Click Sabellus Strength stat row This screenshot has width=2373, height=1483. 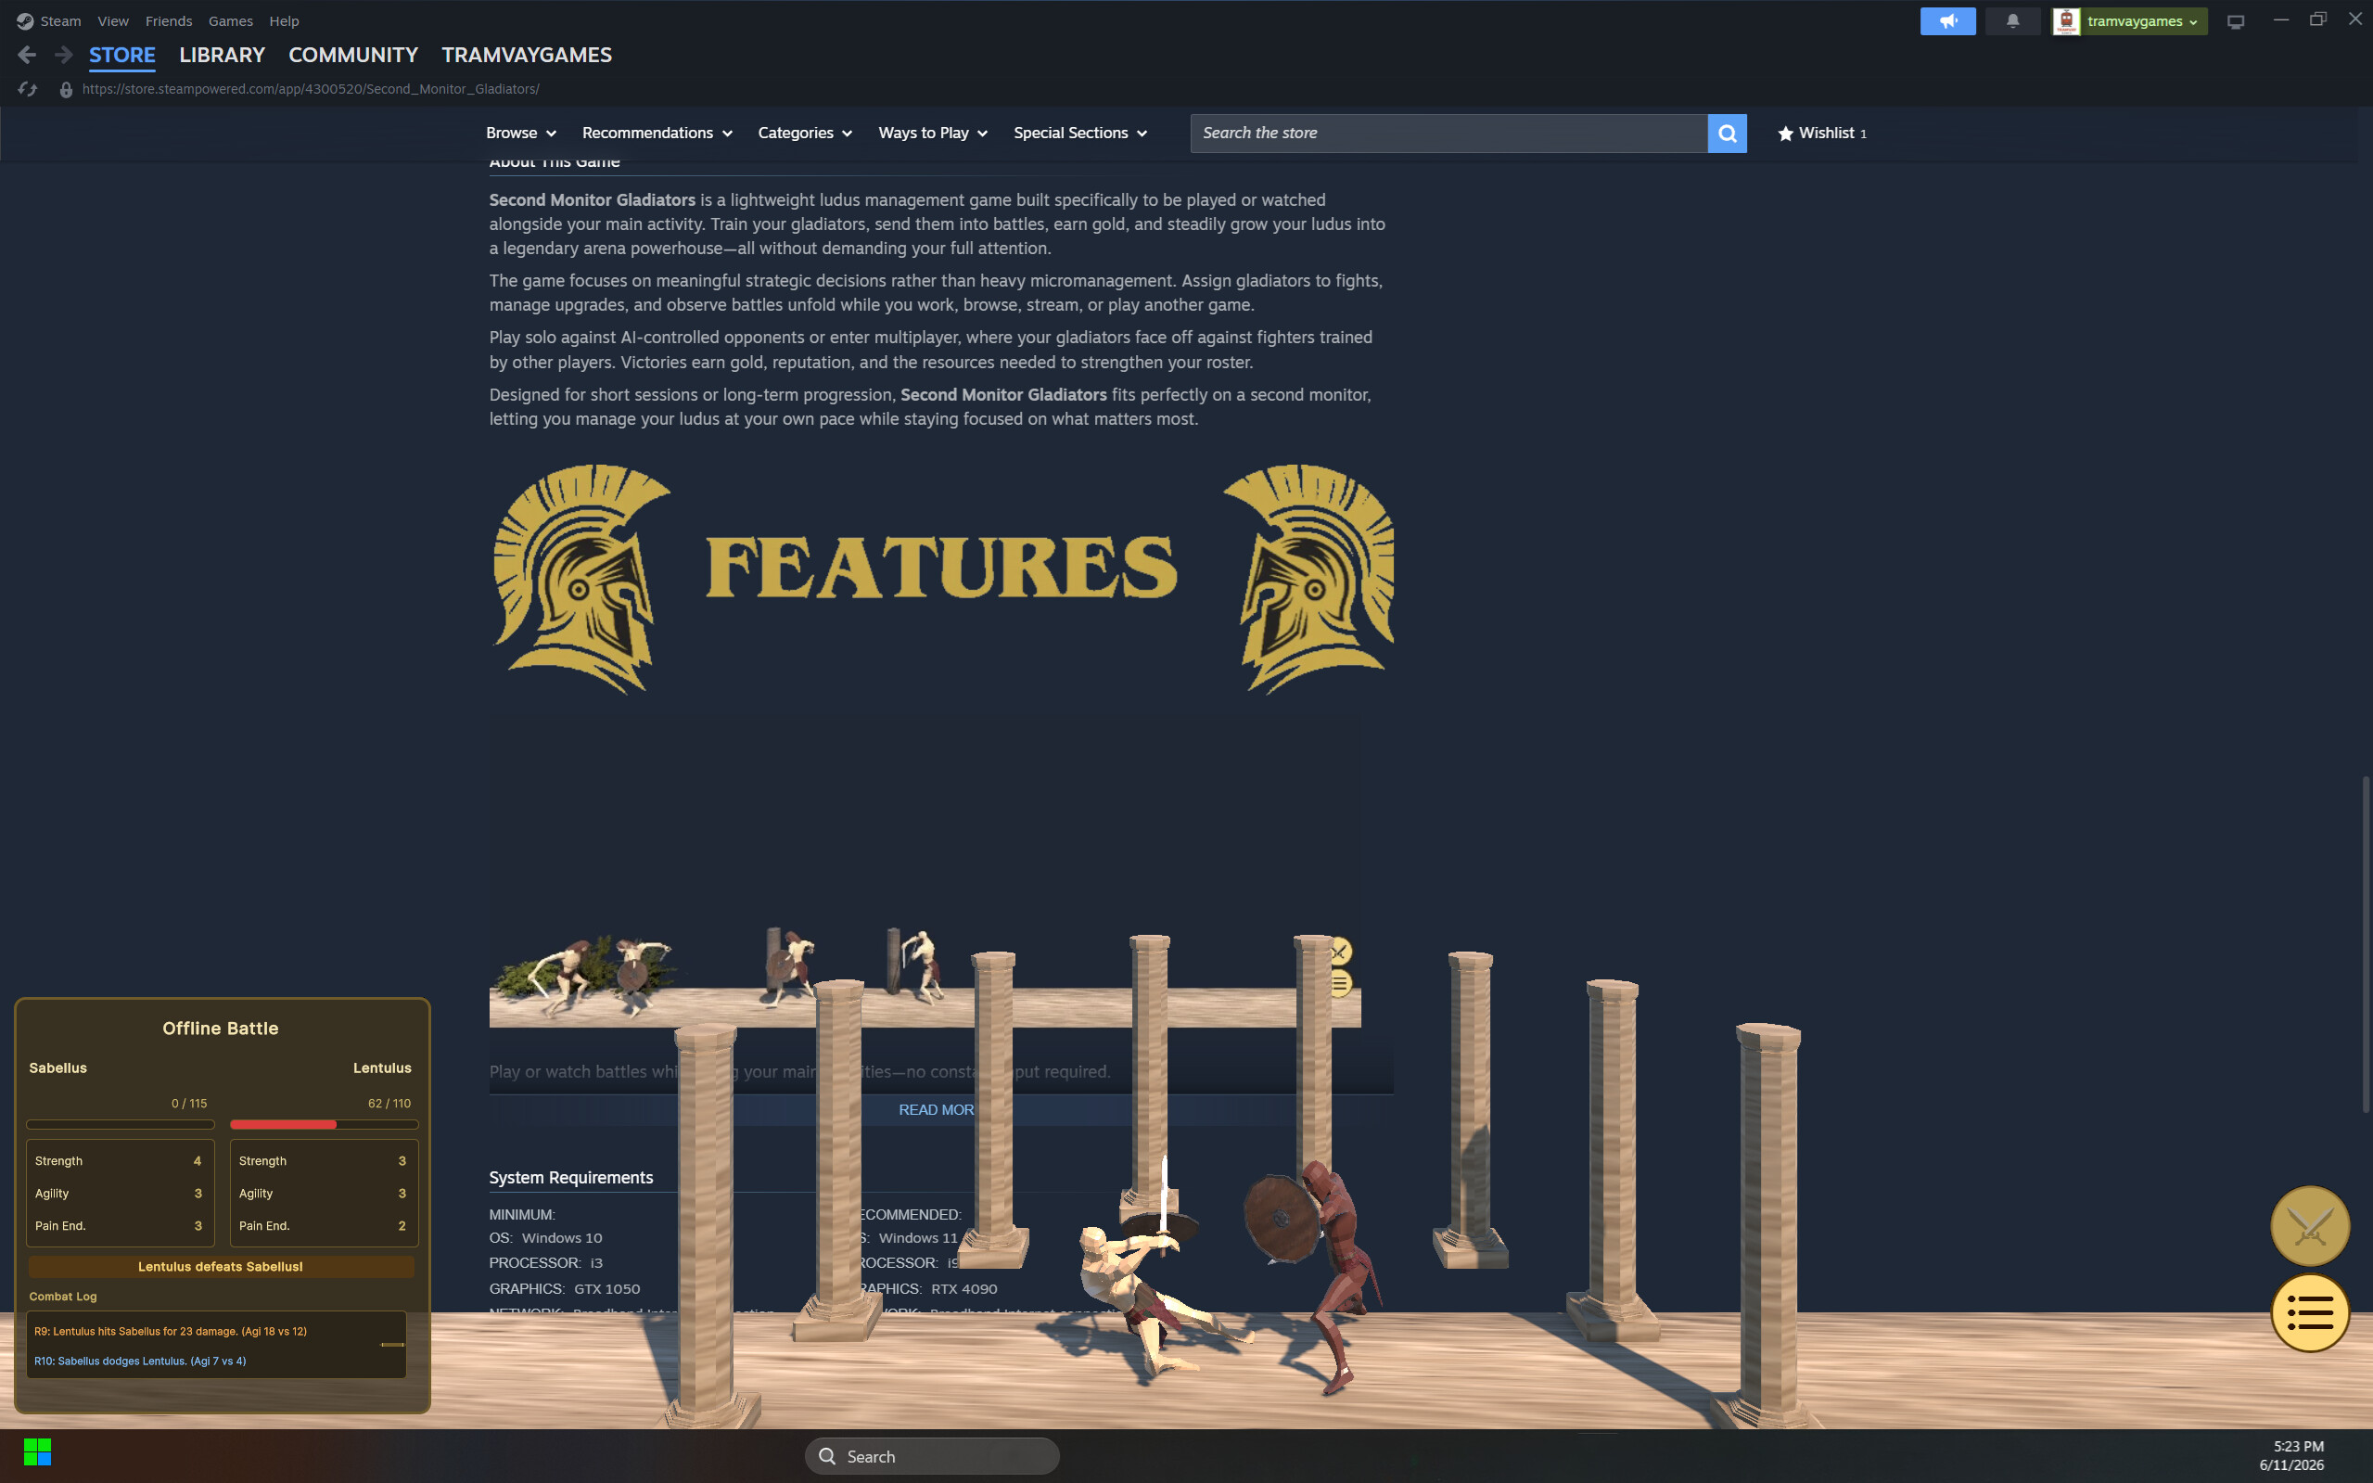click(120, 1160)
